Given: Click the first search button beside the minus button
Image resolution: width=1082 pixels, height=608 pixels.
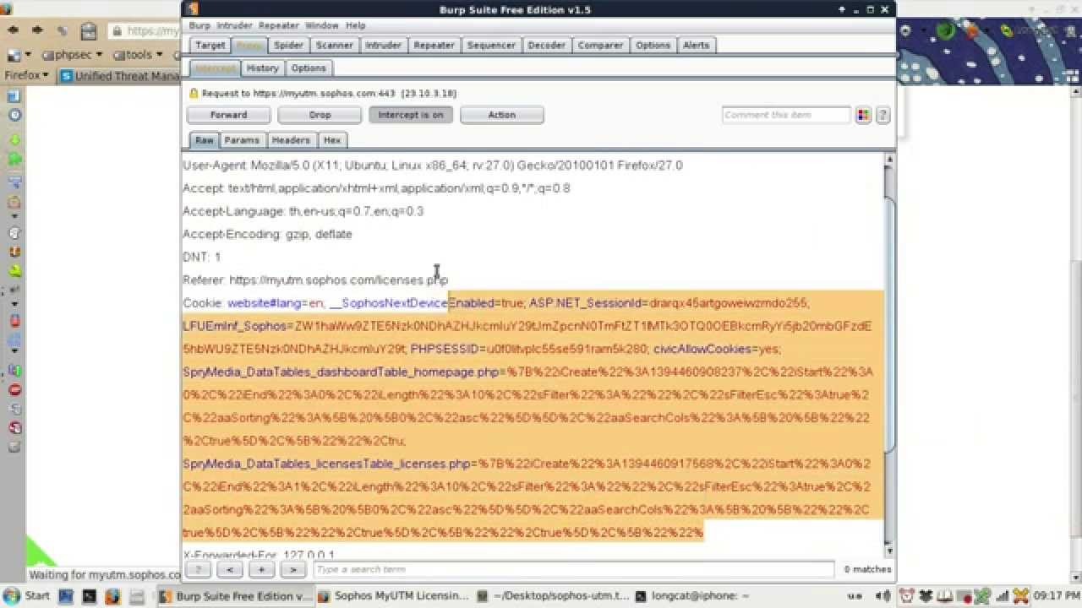Looking at the screenshot, I should coord(198,570).
